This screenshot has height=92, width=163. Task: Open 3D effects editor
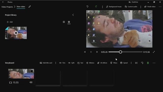[102, 63]
